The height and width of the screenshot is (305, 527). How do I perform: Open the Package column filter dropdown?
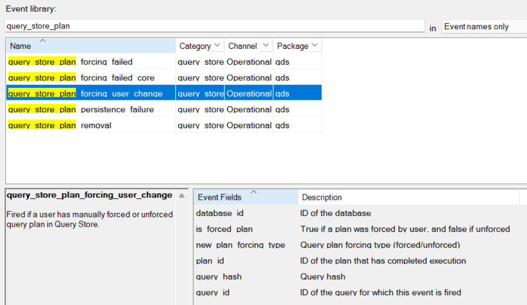(x=315, y=45)
